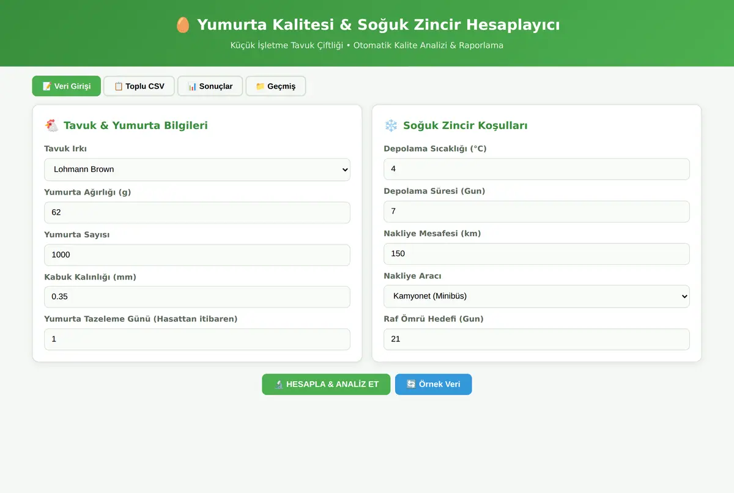
Task: Open the Sonuçlar tab
Action: click(210, 86)
